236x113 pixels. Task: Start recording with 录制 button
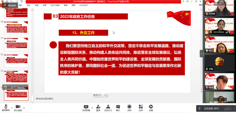(129, 108)
